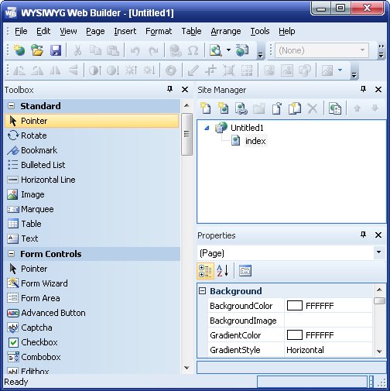This screenshot has height=391, width=390.
Task: Collapse the Background property group
Action: click(x=203, y=291)
